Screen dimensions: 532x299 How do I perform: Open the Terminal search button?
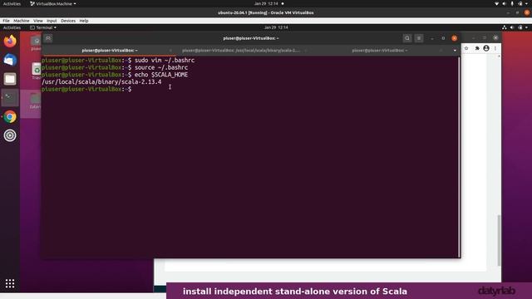tap(407, 38)
